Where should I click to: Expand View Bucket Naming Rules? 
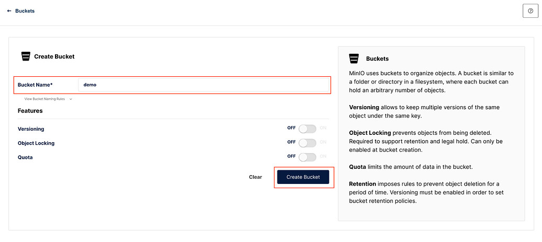(46, 99)
